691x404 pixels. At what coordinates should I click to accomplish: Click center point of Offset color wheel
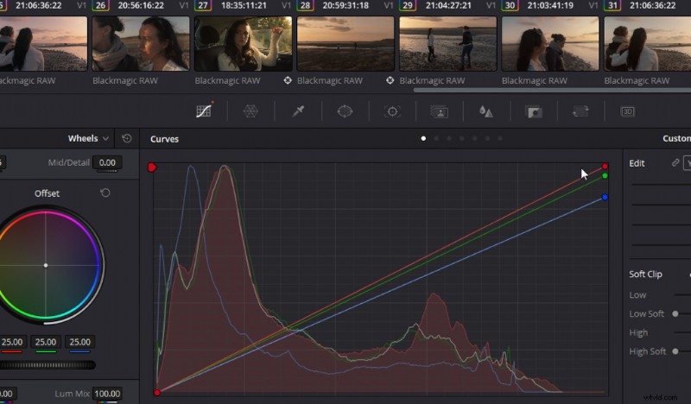(x=46, y=265)
